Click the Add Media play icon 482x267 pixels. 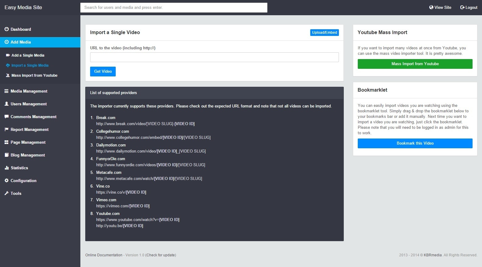click(7, 42)
